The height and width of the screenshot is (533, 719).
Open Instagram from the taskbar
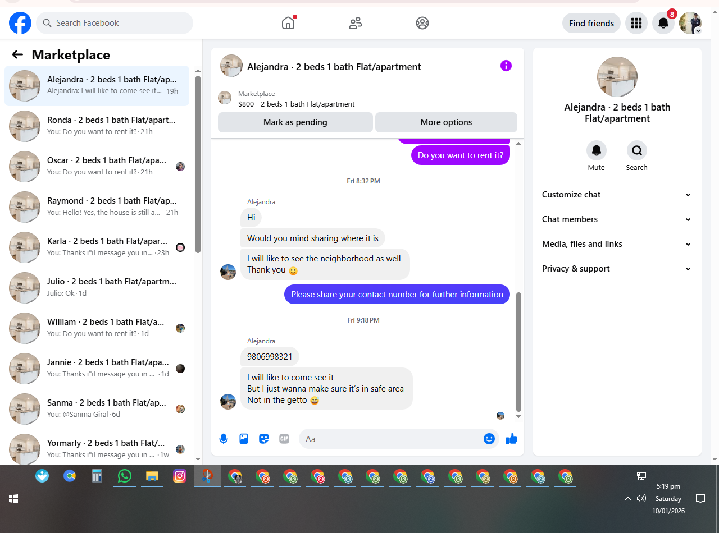click(x=180, y=476)
